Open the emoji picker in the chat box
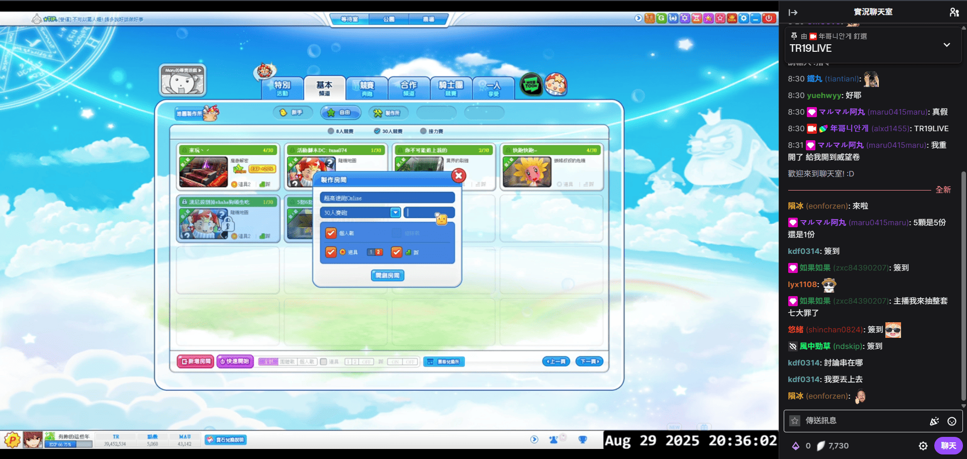Image resolution: width=967 pixels, height=459 pixels. (951, 421)
